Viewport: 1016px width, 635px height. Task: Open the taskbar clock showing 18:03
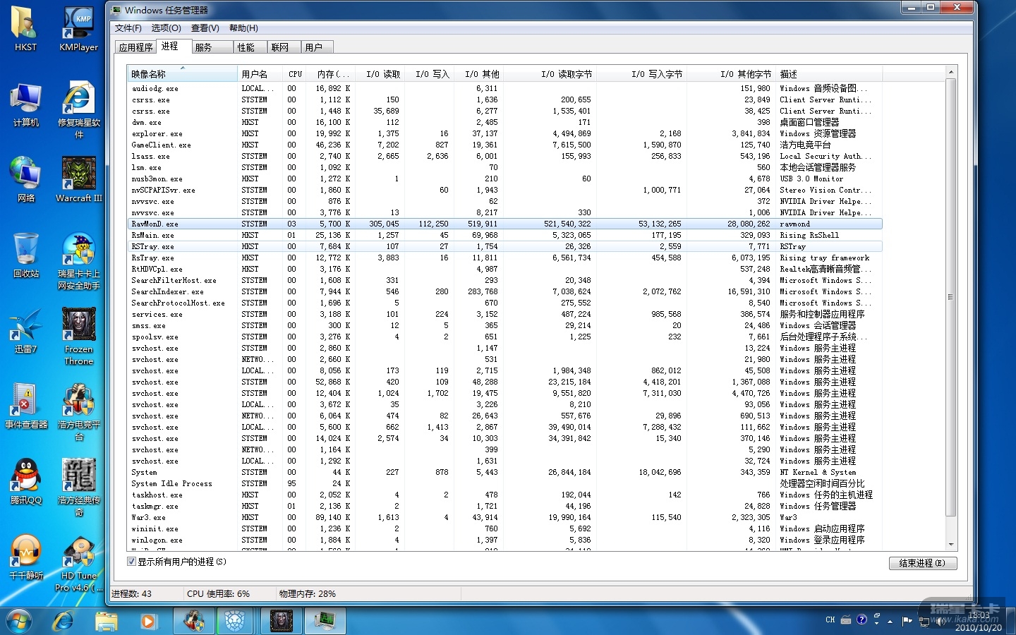pyautogui.click(x=979, y=621)
